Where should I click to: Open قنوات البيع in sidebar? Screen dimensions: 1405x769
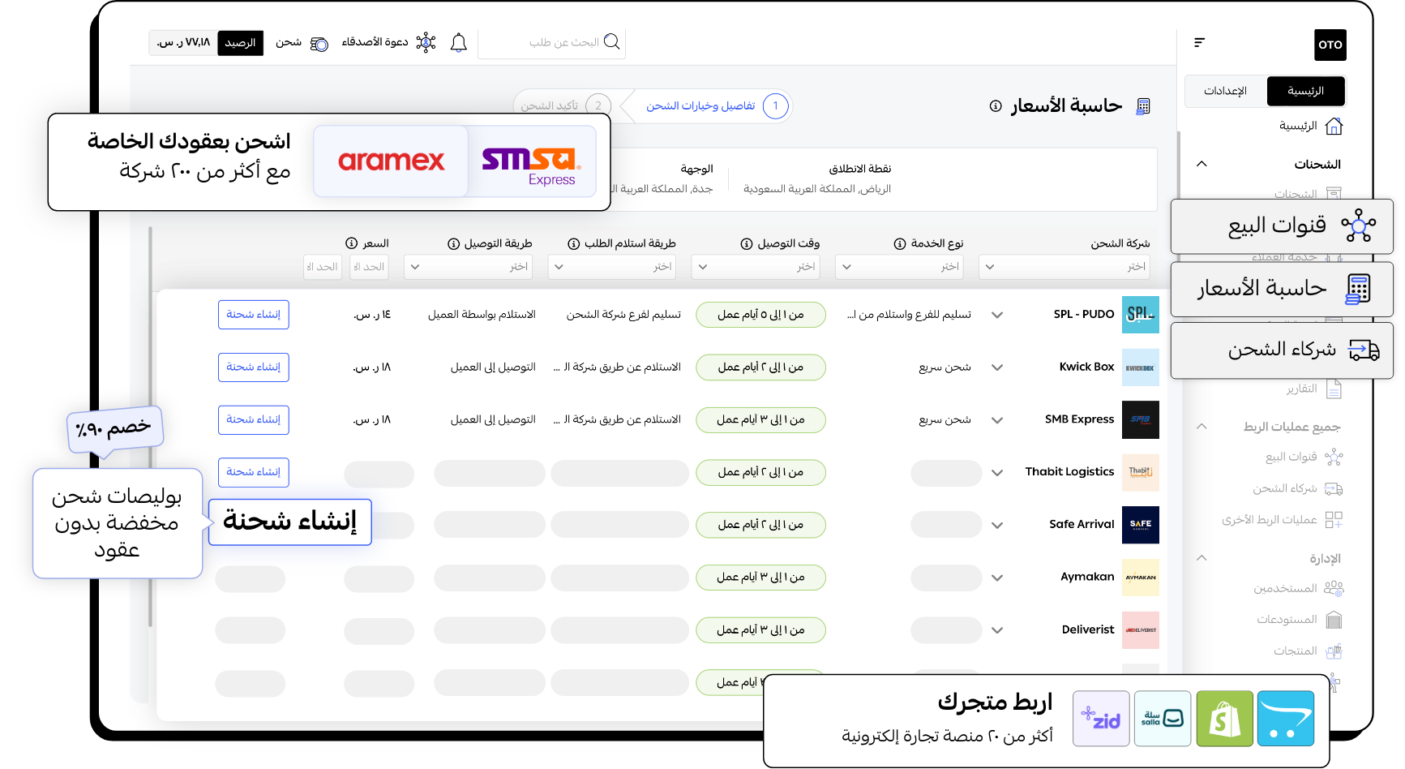(x=1291, y=458)
